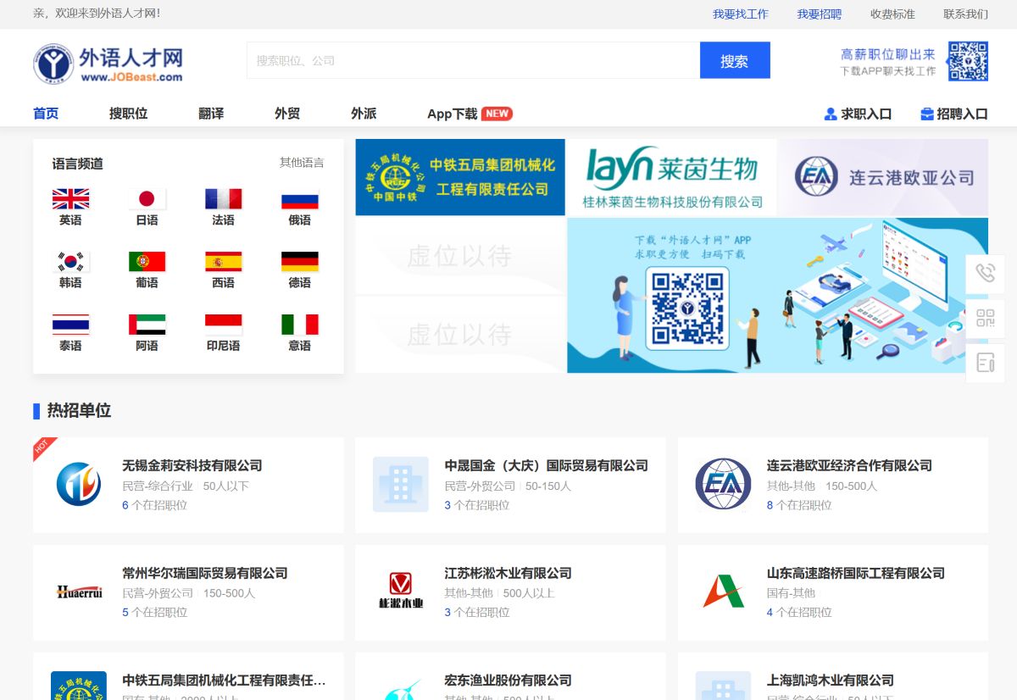Select the French flag icon 法语
This screenshot has width=1017, height=700.
pyautogui.click(x=223, y=199)
